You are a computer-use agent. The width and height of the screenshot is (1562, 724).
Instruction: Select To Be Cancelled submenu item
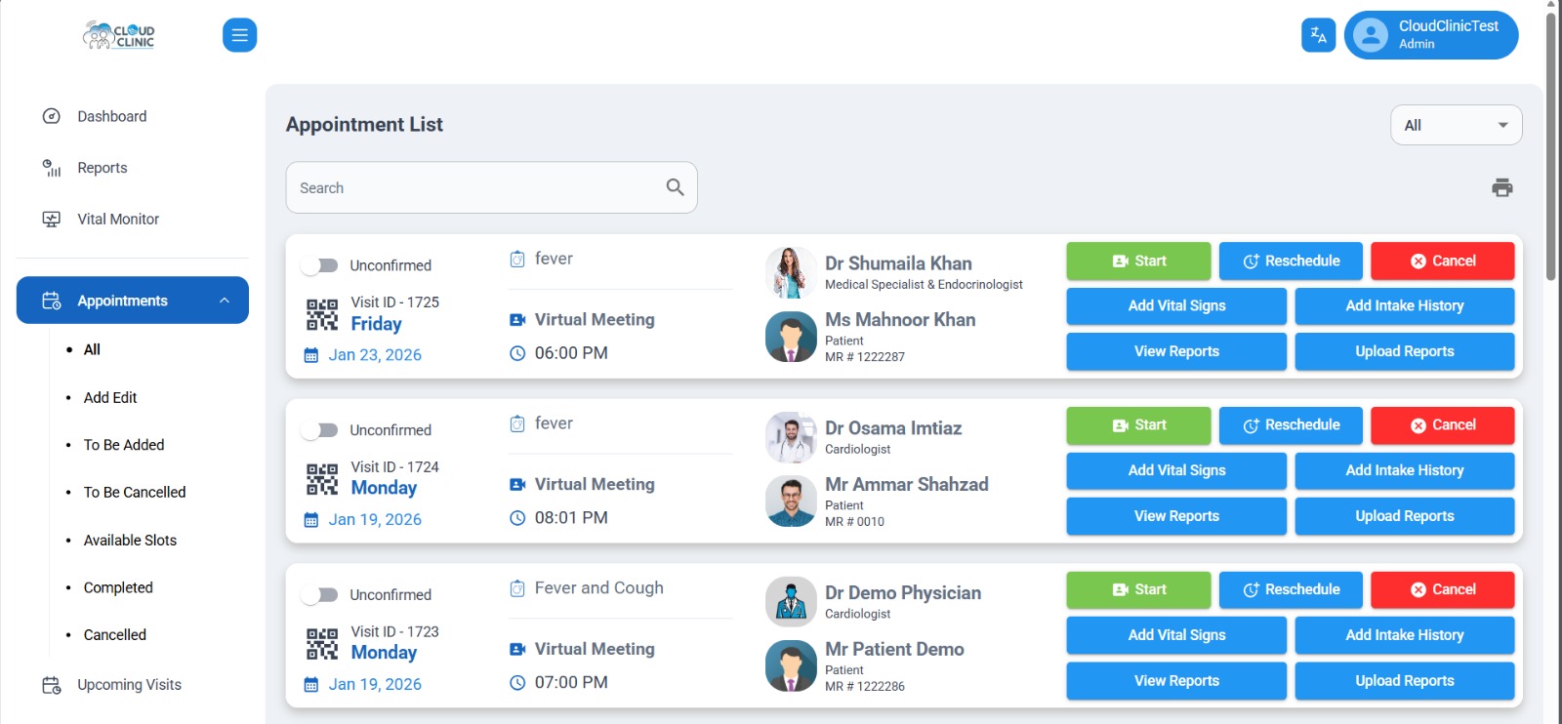point(135,493)
